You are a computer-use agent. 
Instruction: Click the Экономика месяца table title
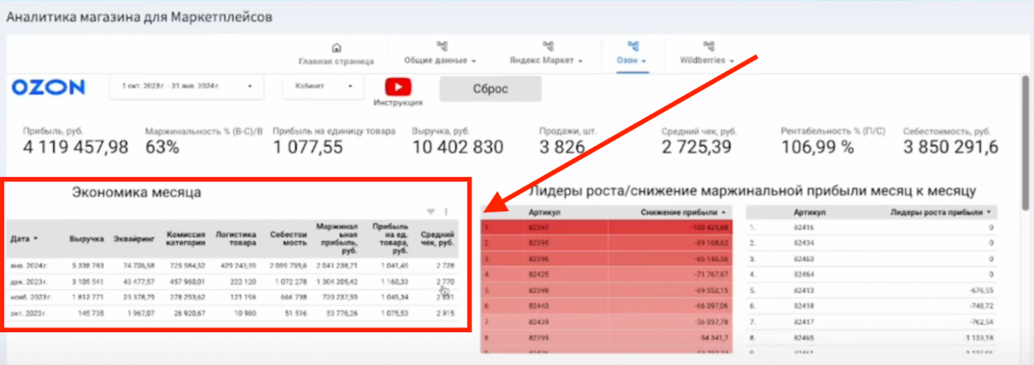coord(137,193)
